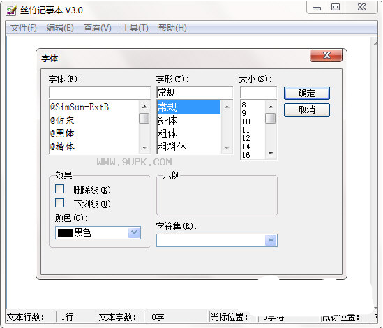Viewport: 383px width, 328px height.
Task: Click the 光标位置 status label
Action: (x=229, y=317)
